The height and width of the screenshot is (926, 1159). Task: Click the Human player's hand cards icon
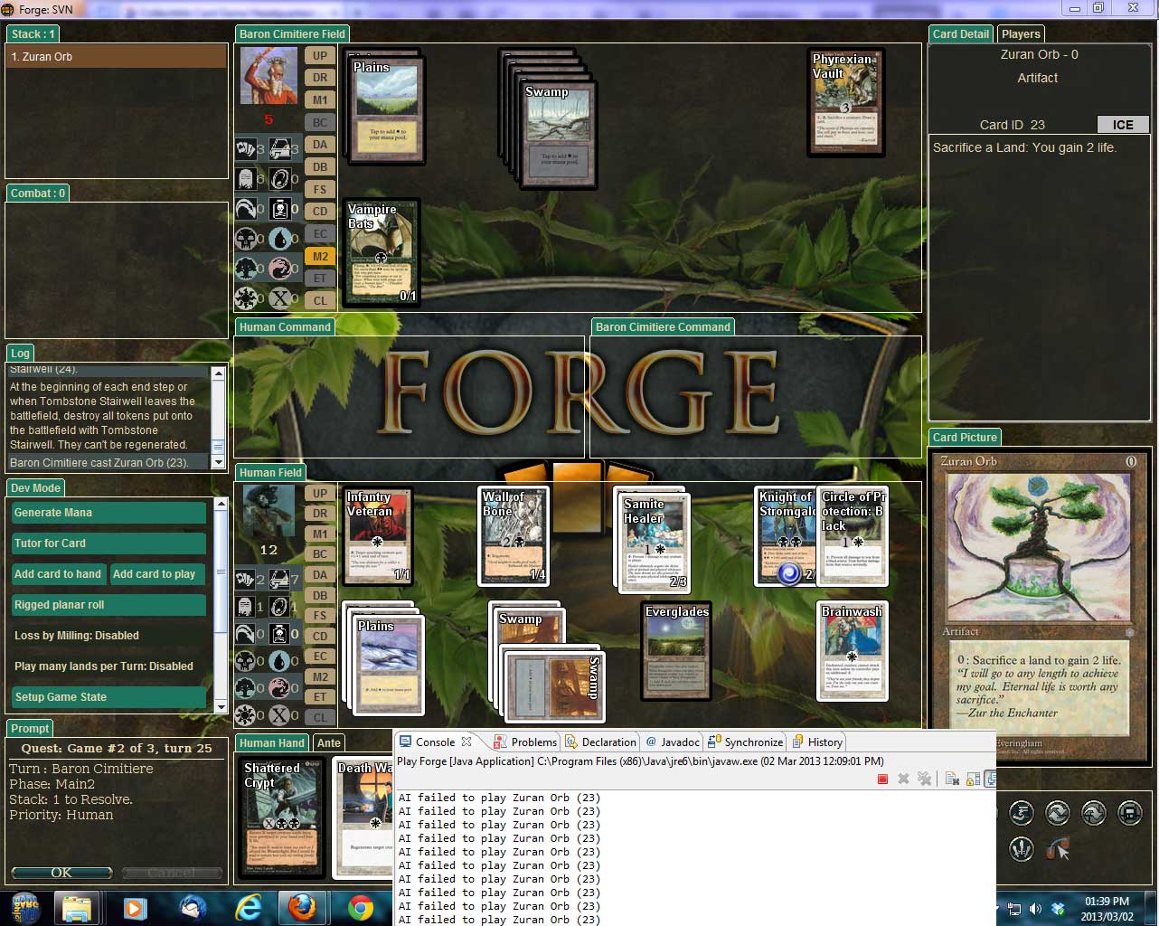pos(245,579)
